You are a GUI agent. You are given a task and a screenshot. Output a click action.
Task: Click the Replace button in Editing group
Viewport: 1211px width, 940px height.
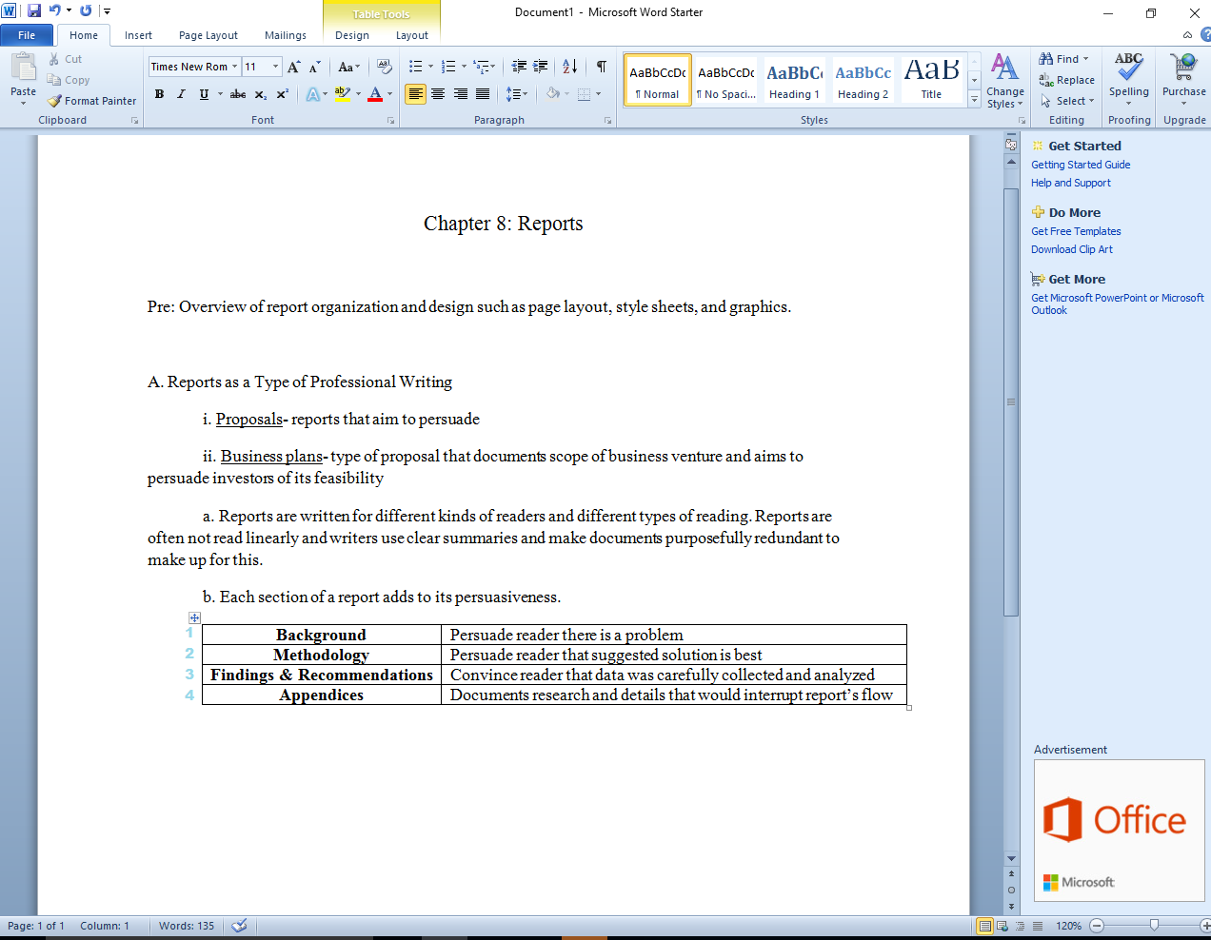coord(1066,79)
